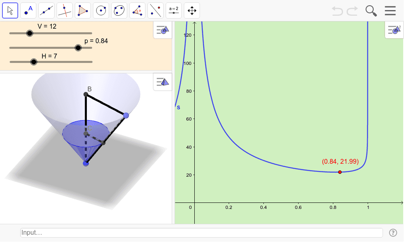Viewport: 404px width, 242px height.
Task: Click the x-axis tick label 1
Action: [x=368, y=207]
